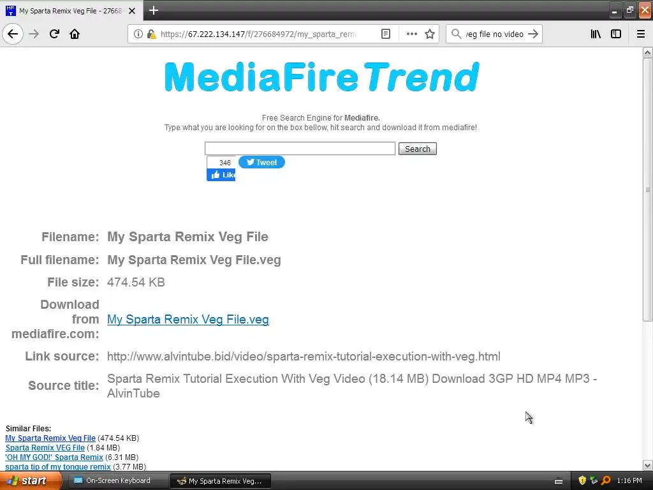Image resolution: width=653 pixels, height=490 pixels.
Task: Click the Search button
Action: pos(417,149)
